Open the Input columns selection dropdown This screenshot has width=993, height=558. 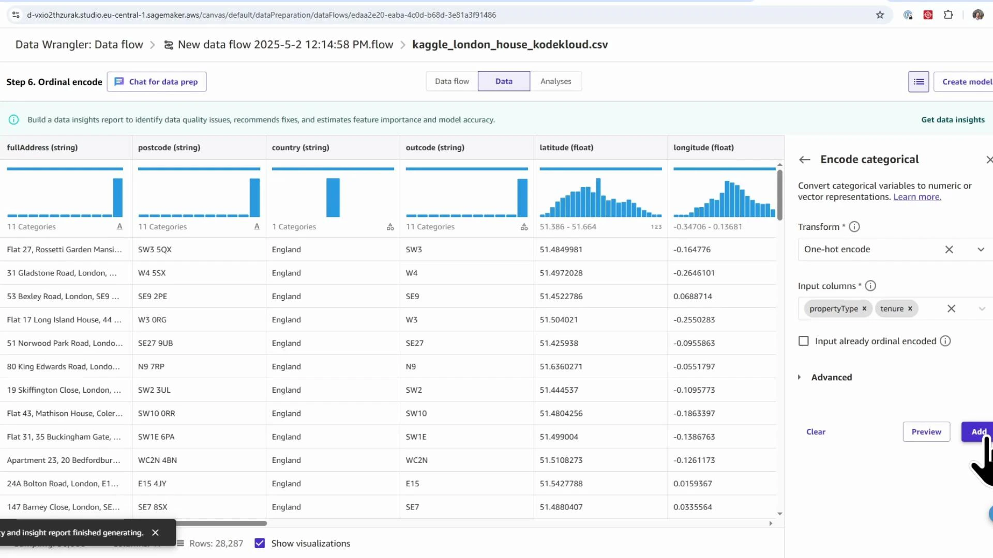(982, 308)
